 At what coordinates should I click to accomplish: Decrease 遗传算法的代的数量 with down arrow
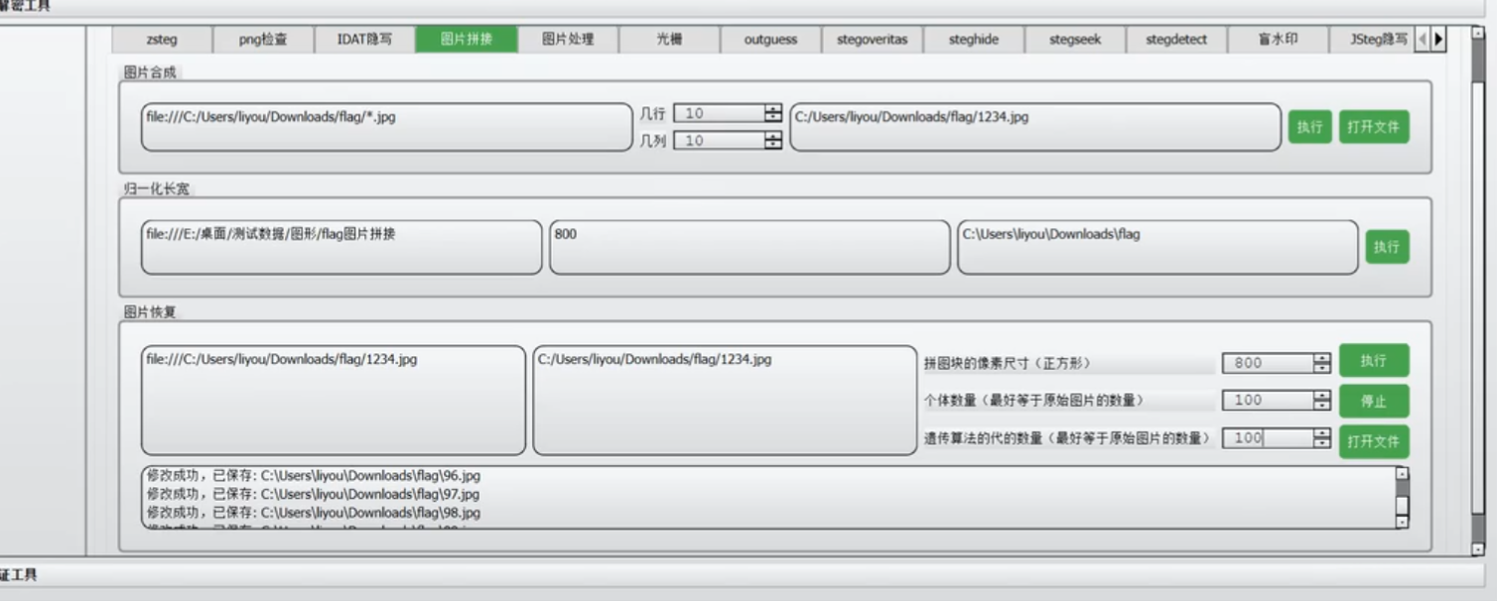point(1321,443)
